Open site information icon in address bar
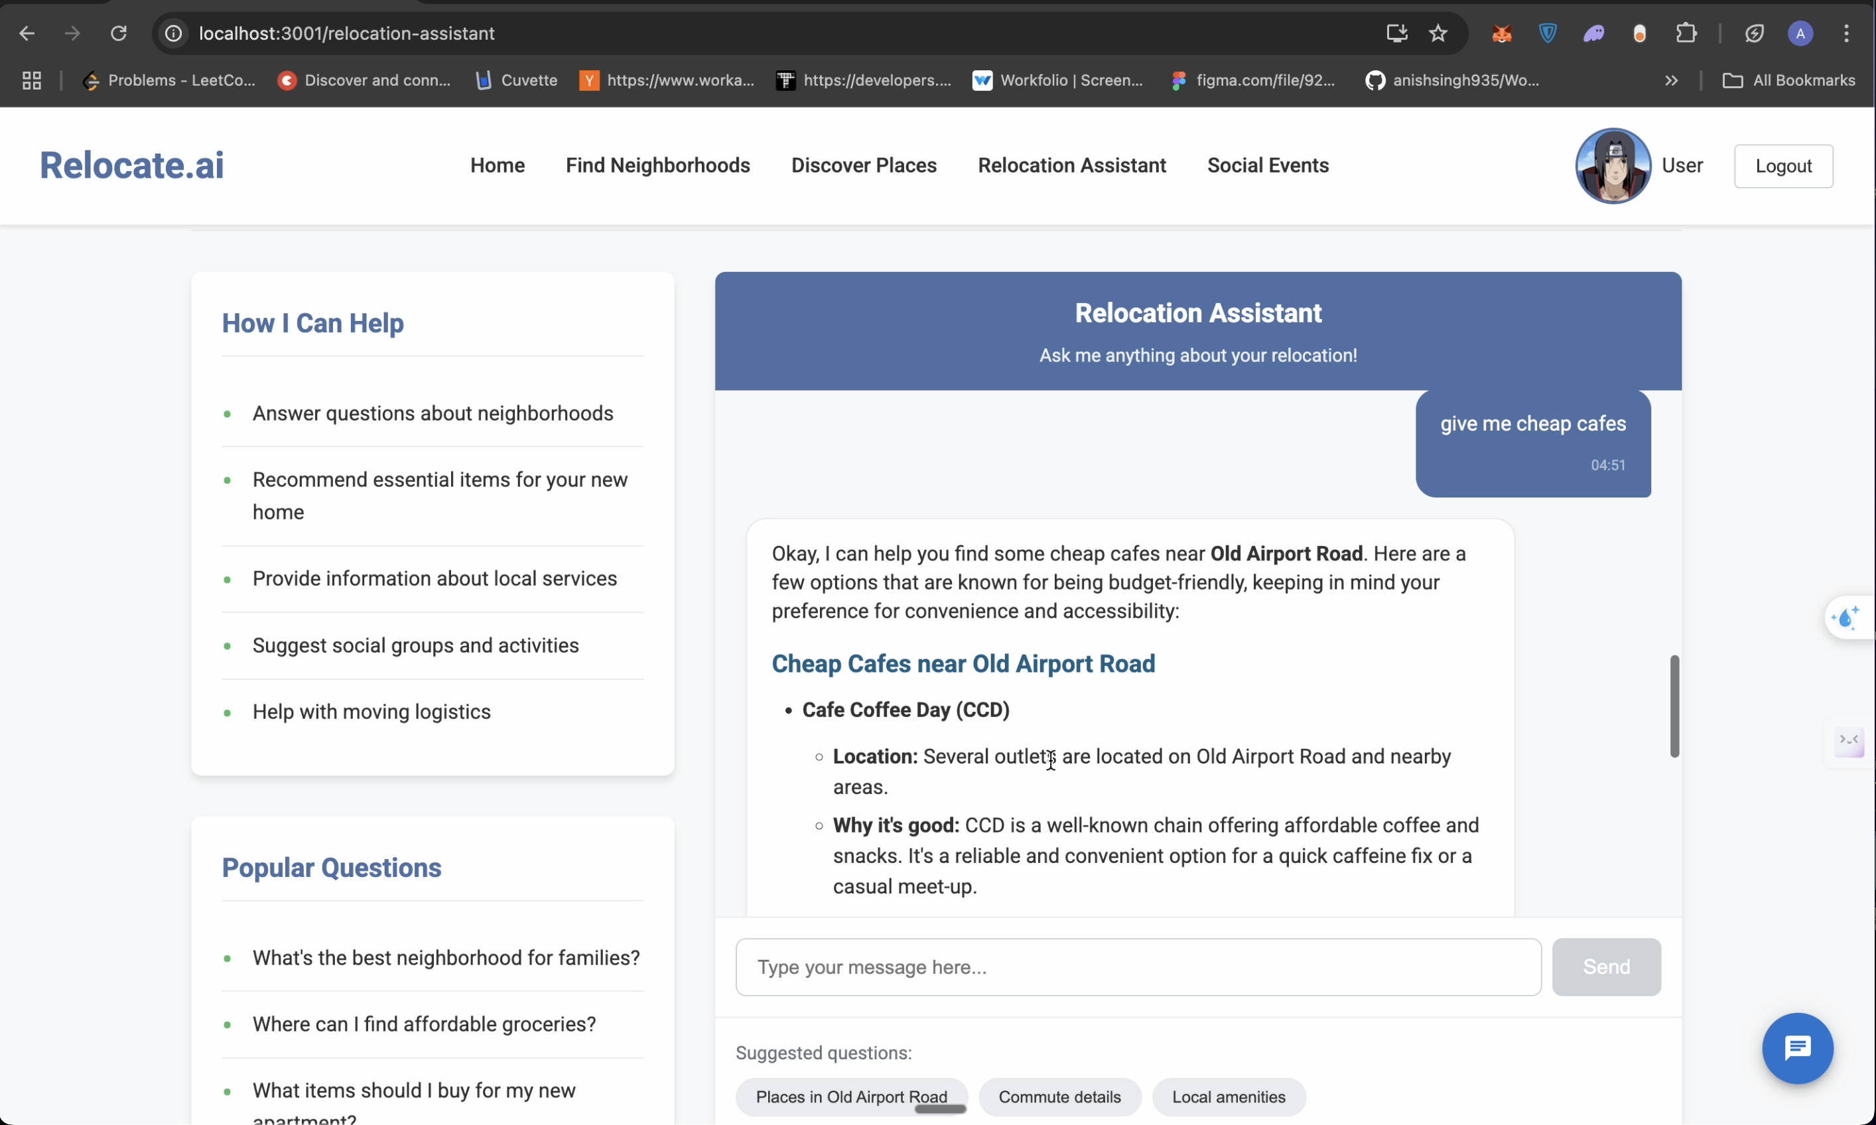This screenshot has height=1125, width=1876. click(x=174, y=33)
